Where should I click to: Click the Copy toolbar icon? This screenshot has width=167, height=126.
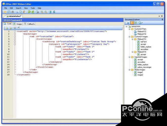coord(21,12)
